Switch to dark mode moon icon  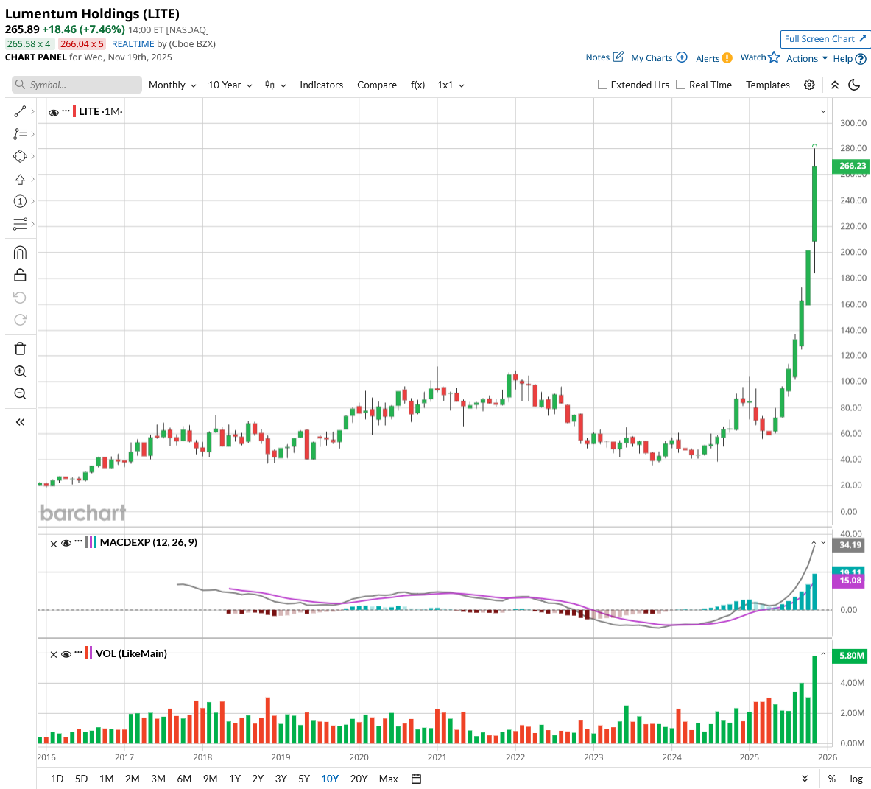[855, 85]
